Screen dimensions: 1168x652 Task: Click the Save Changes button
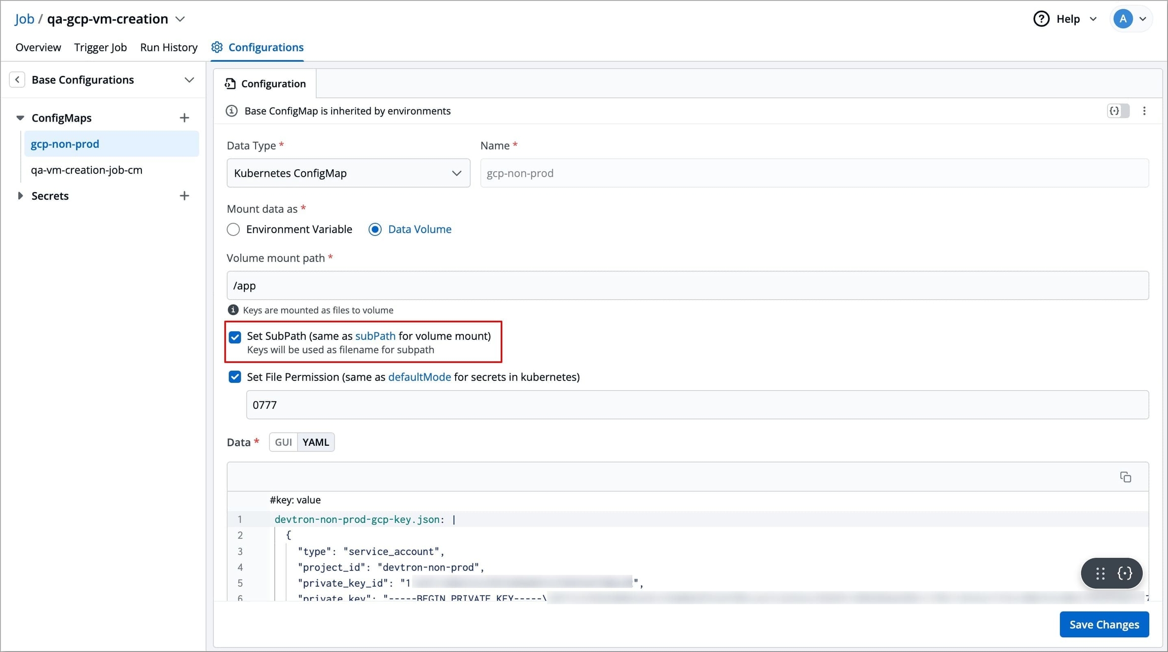(x=1104, y=625)
